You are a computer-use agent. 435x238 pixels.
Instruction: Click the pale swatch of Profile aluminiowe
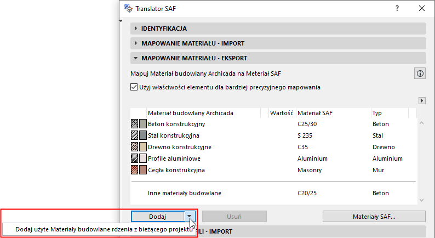(x=143, y=158)
